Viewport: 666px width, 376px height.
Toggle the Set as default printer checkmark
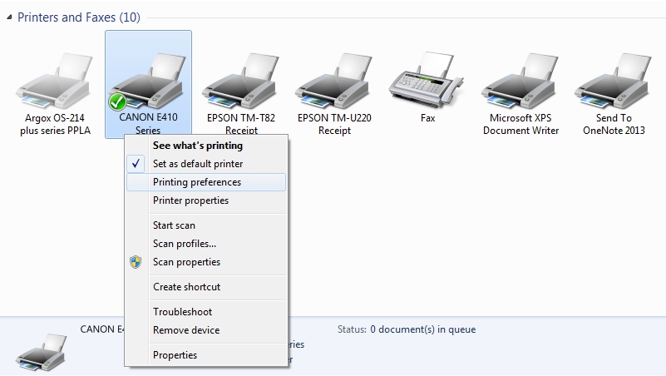(137, 164)
